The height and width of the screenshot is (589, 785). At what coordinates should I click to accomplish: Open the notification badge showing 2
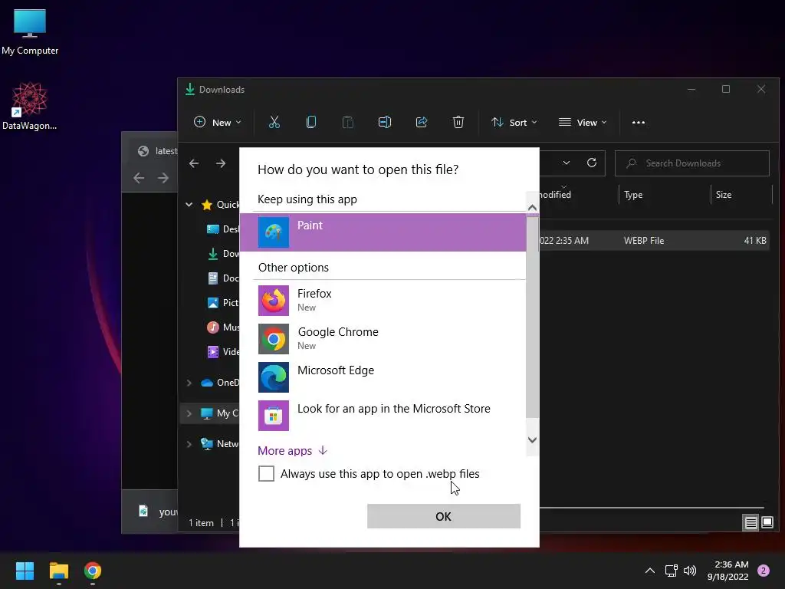click(x=764, y=571)
